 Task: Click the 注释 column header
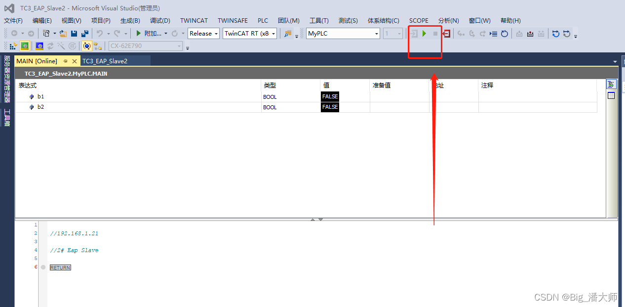point(487,86)
